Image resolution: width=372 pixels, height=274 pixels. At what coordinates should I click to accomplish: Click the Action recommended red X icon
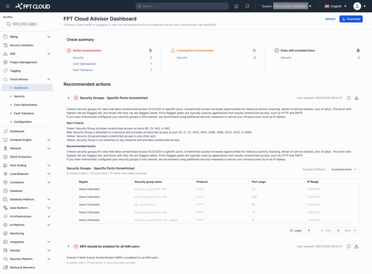(x=69, y=50)
